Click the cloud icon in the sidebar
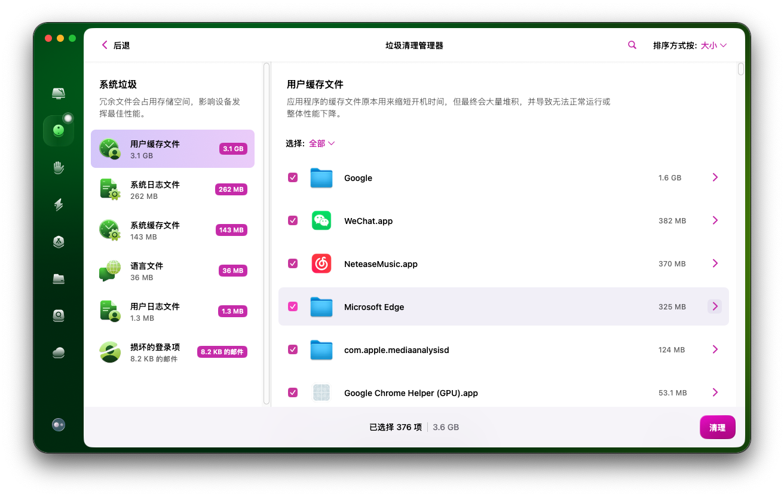The height and width of the screenshot is (497, 784). pos(59,352)
